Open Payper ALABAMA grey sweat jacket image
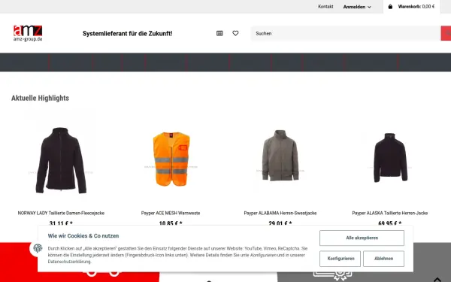 tap(280, 156)
